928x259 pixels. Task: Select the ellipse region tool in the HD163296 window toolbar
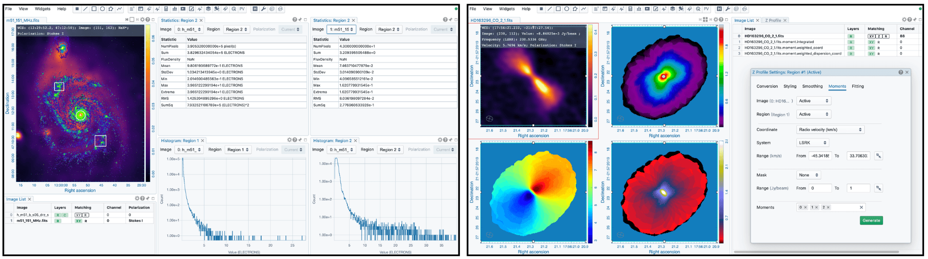click(567, 8)
